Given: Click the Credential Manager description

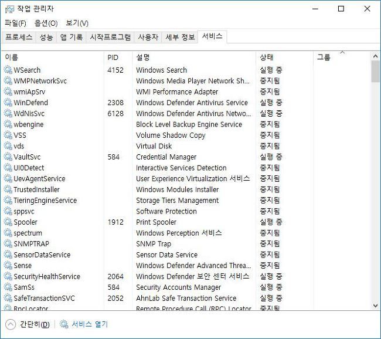Looking at the screenshot, I should 166,157.
